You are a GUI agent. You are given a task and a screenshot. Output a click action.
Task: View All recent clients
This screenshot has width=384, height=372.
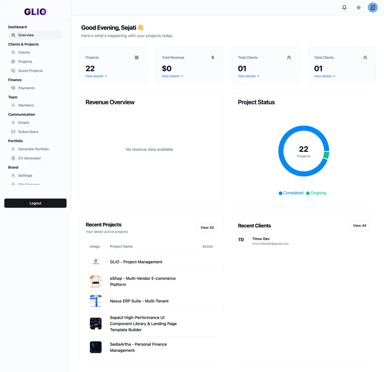[359, 226]
